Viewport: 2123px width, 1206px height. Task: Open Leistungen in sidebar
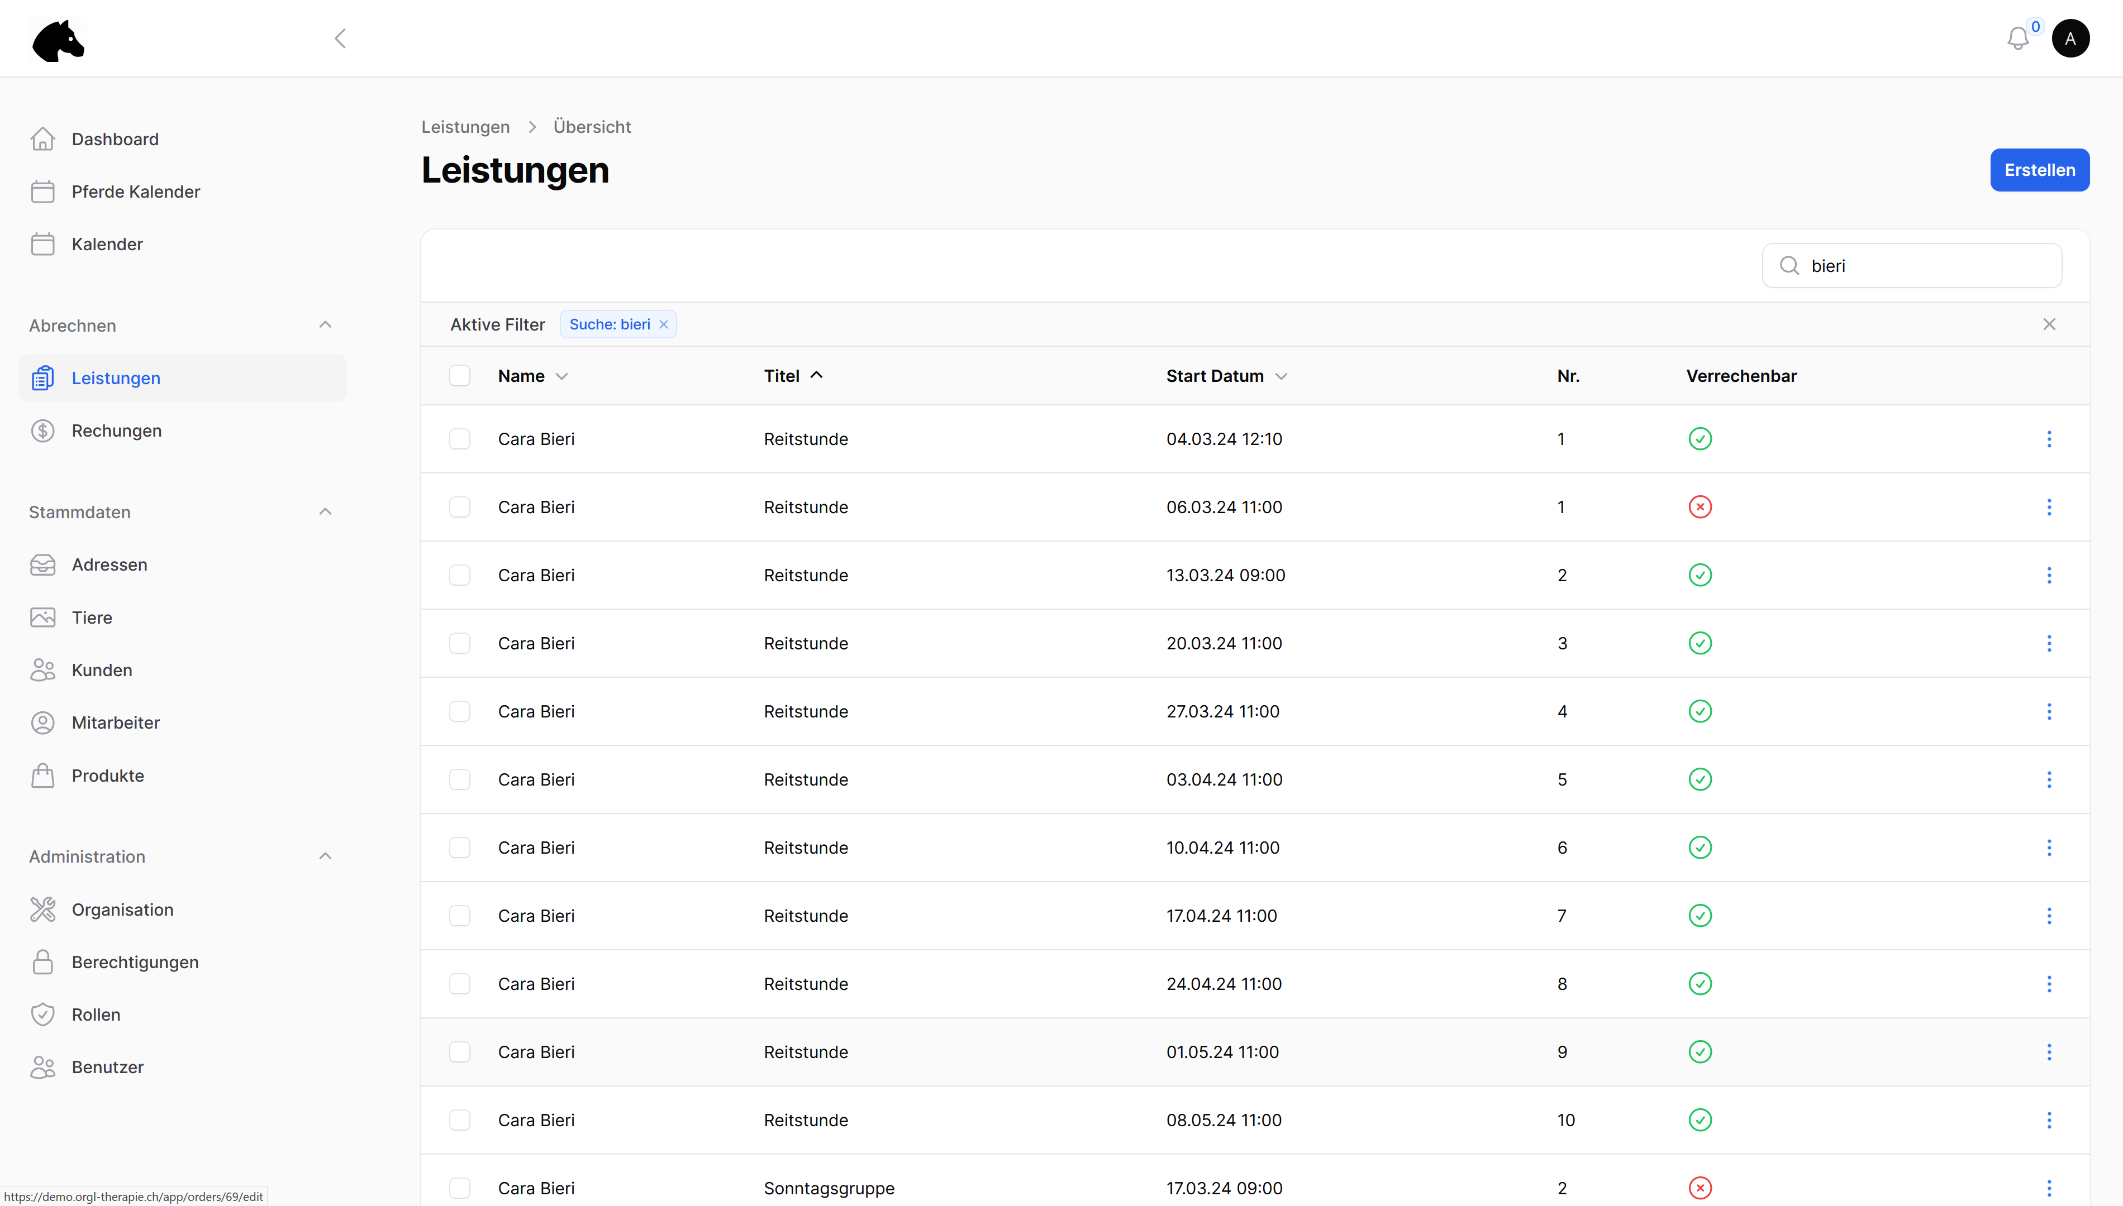coord(182,377)
